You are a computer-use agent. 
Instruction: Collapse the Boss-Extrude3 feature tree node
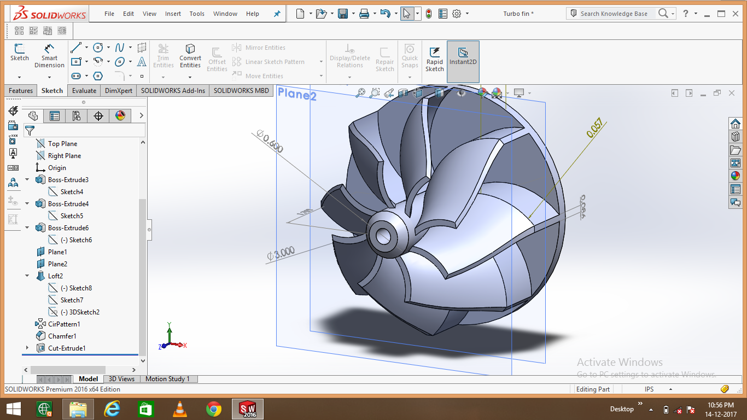(27, 180)
